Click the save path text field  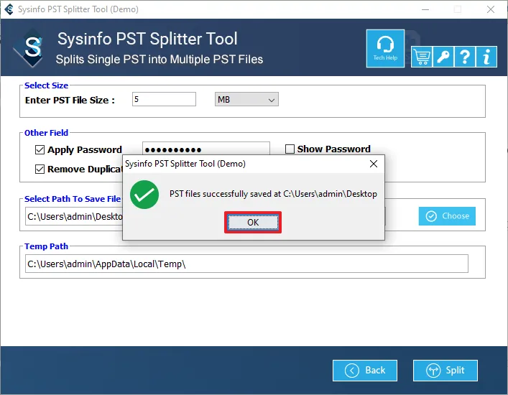point(74,216)
